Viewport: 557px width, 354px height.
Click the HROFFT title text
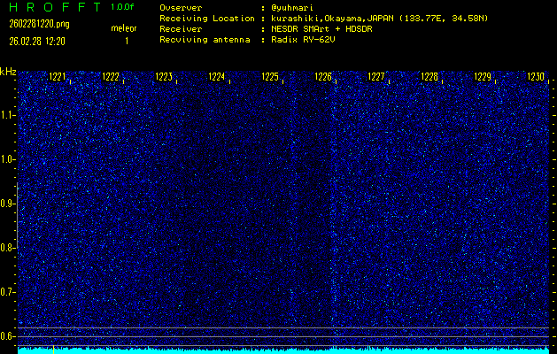tap(56, 7)
